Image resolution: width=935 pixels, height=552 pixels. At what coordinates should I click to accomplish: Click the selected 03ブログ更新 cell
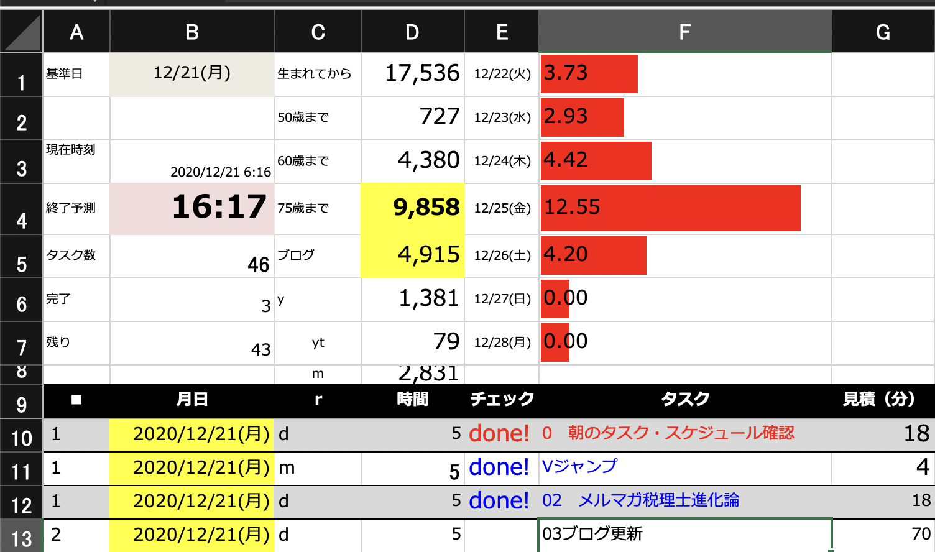pos(685,535)
